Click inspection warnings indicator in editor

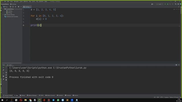click(175, 9)
